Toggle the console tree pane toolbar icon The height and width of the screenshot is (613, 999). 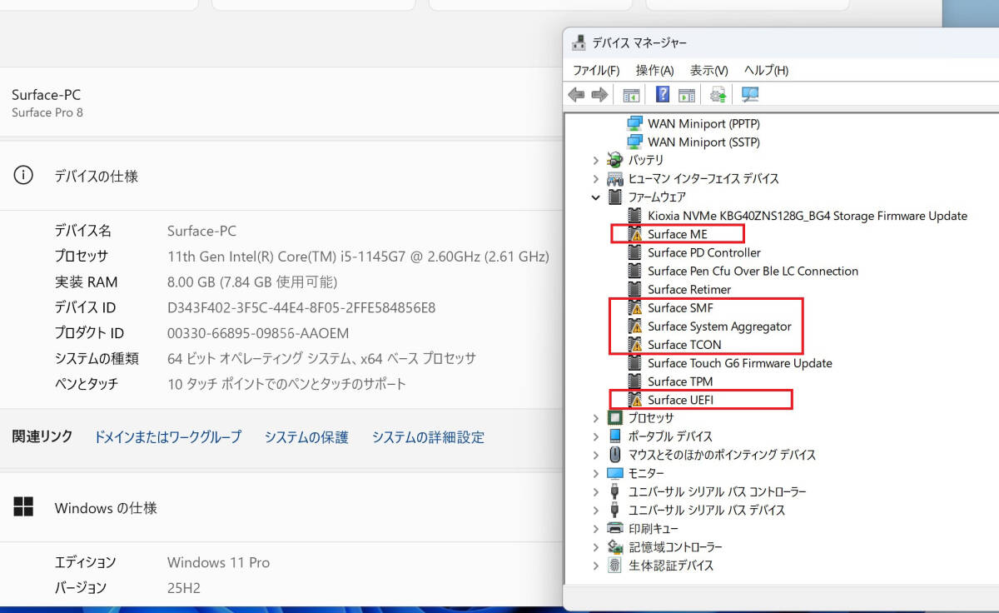pos(631,95)
